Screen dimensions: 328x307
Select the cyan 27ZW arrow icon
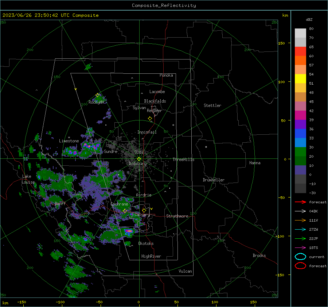(300, 230)
